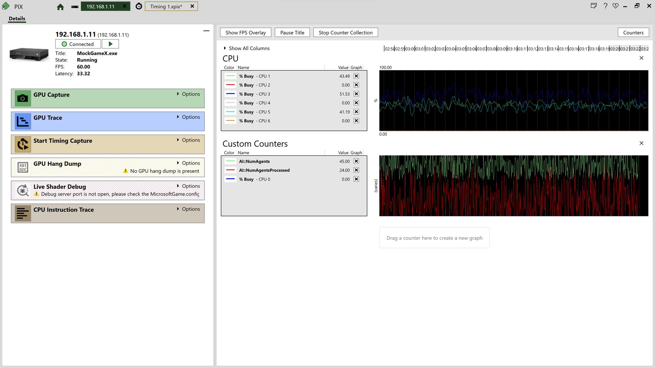Toggle graph checkbox for CPU 5
Screen dimensions: 655x368
356,112
